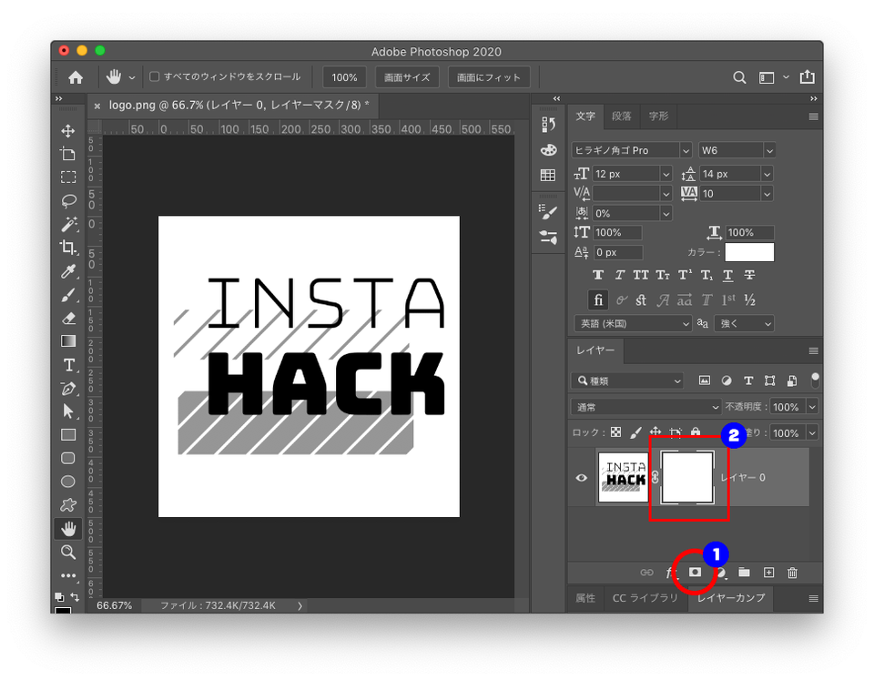Screen dimensions: 874x680
Task: Toggle Strikethrough text style button
Action: [x=749, y=275]
